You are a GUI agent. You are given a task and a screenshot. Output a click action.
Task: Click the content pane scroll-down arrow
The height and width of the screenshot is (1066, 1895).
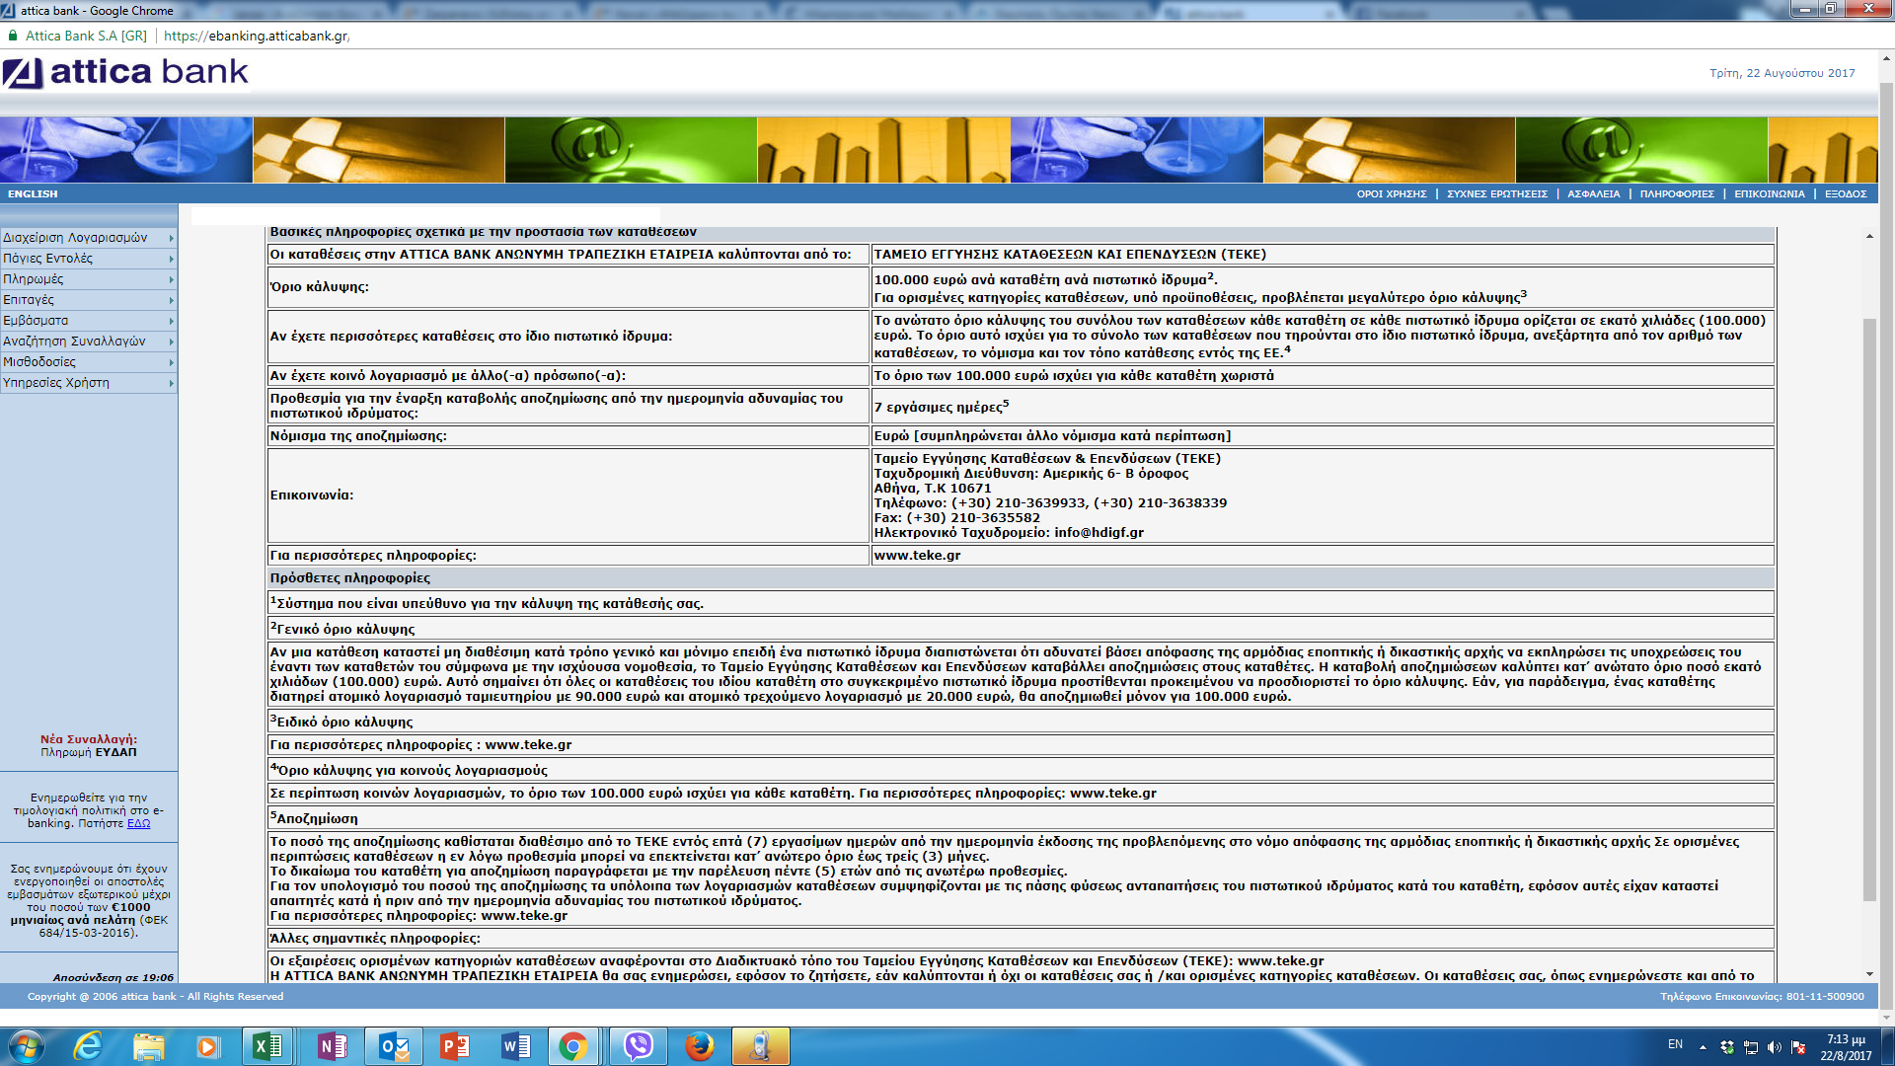point(1869,973)
